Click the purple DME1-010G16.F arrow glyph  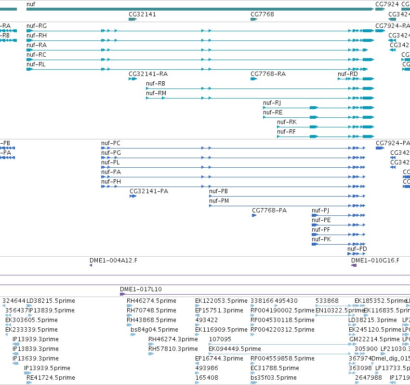point(354,265)
